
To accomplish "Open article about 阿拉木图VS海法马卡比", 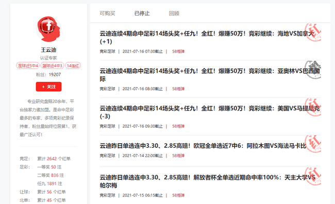I will pos(203,146).
